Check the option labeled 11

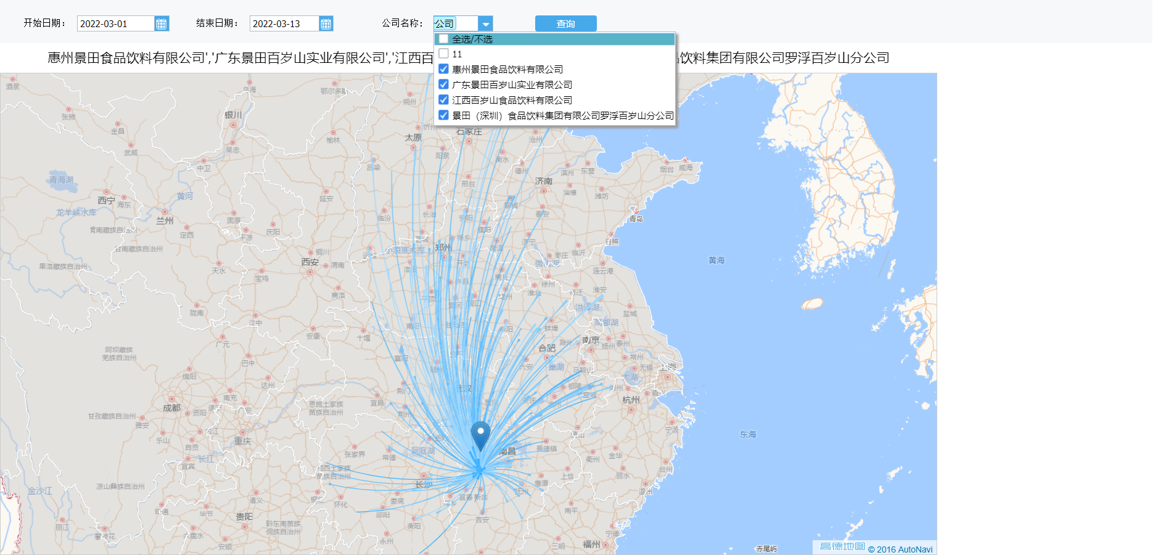443,54
